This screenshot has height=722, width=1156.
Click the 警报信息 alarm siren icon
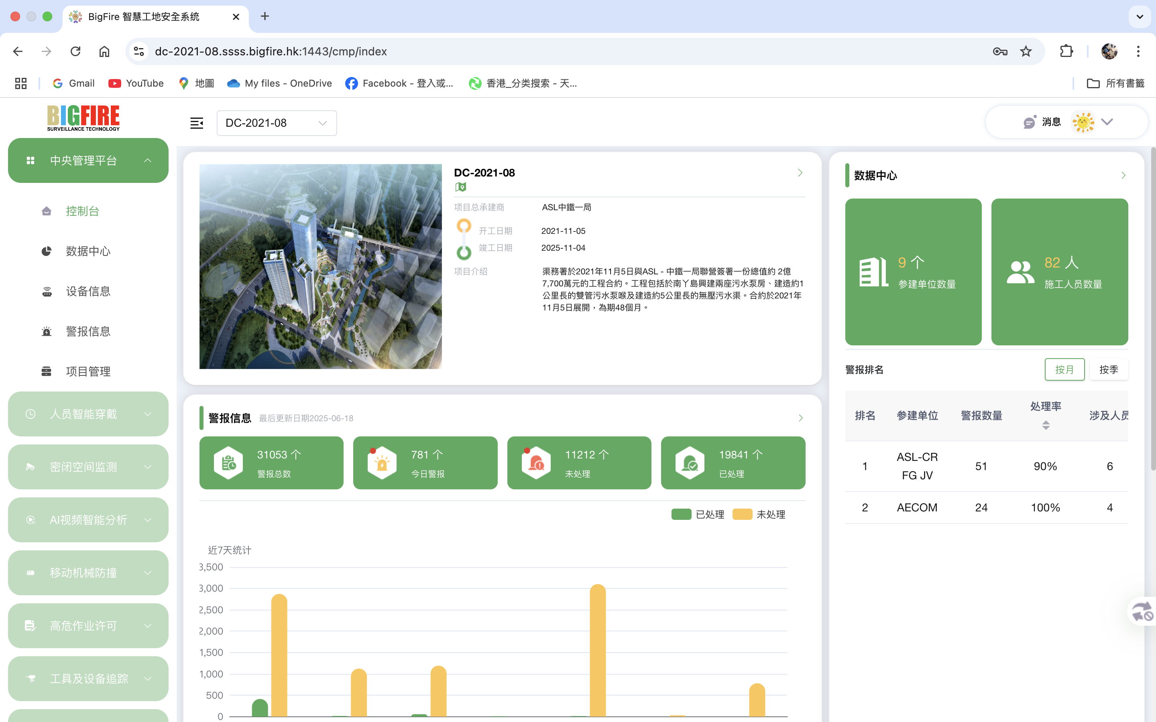click(46, 331)
